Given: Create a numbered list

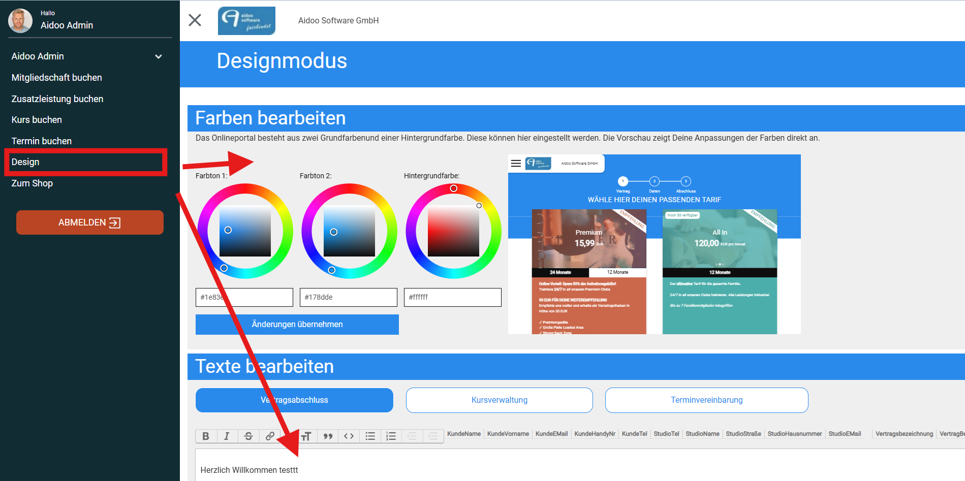Looking at the screenshot, I should click(391, 436).
